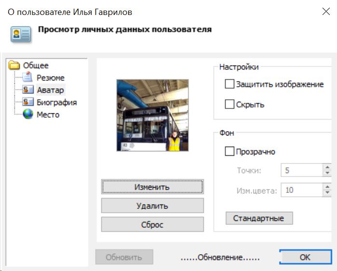Click the Изменить button
The width and height of the screenshot is (337, 271).
153,187
